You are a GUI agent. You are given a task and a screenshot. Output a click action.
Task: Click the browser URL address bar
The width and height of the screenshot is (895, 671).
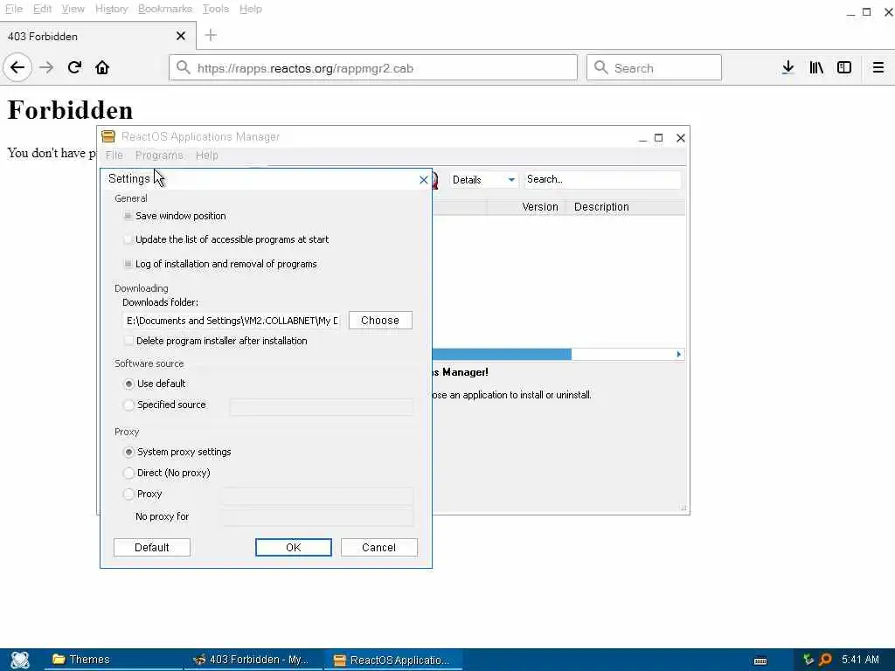point(373,68)
